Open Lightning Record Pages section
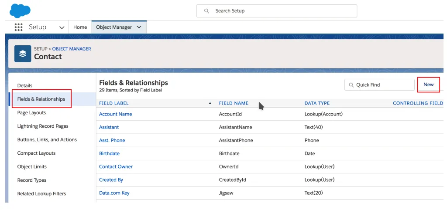The image size is (447, 210). 43,126
